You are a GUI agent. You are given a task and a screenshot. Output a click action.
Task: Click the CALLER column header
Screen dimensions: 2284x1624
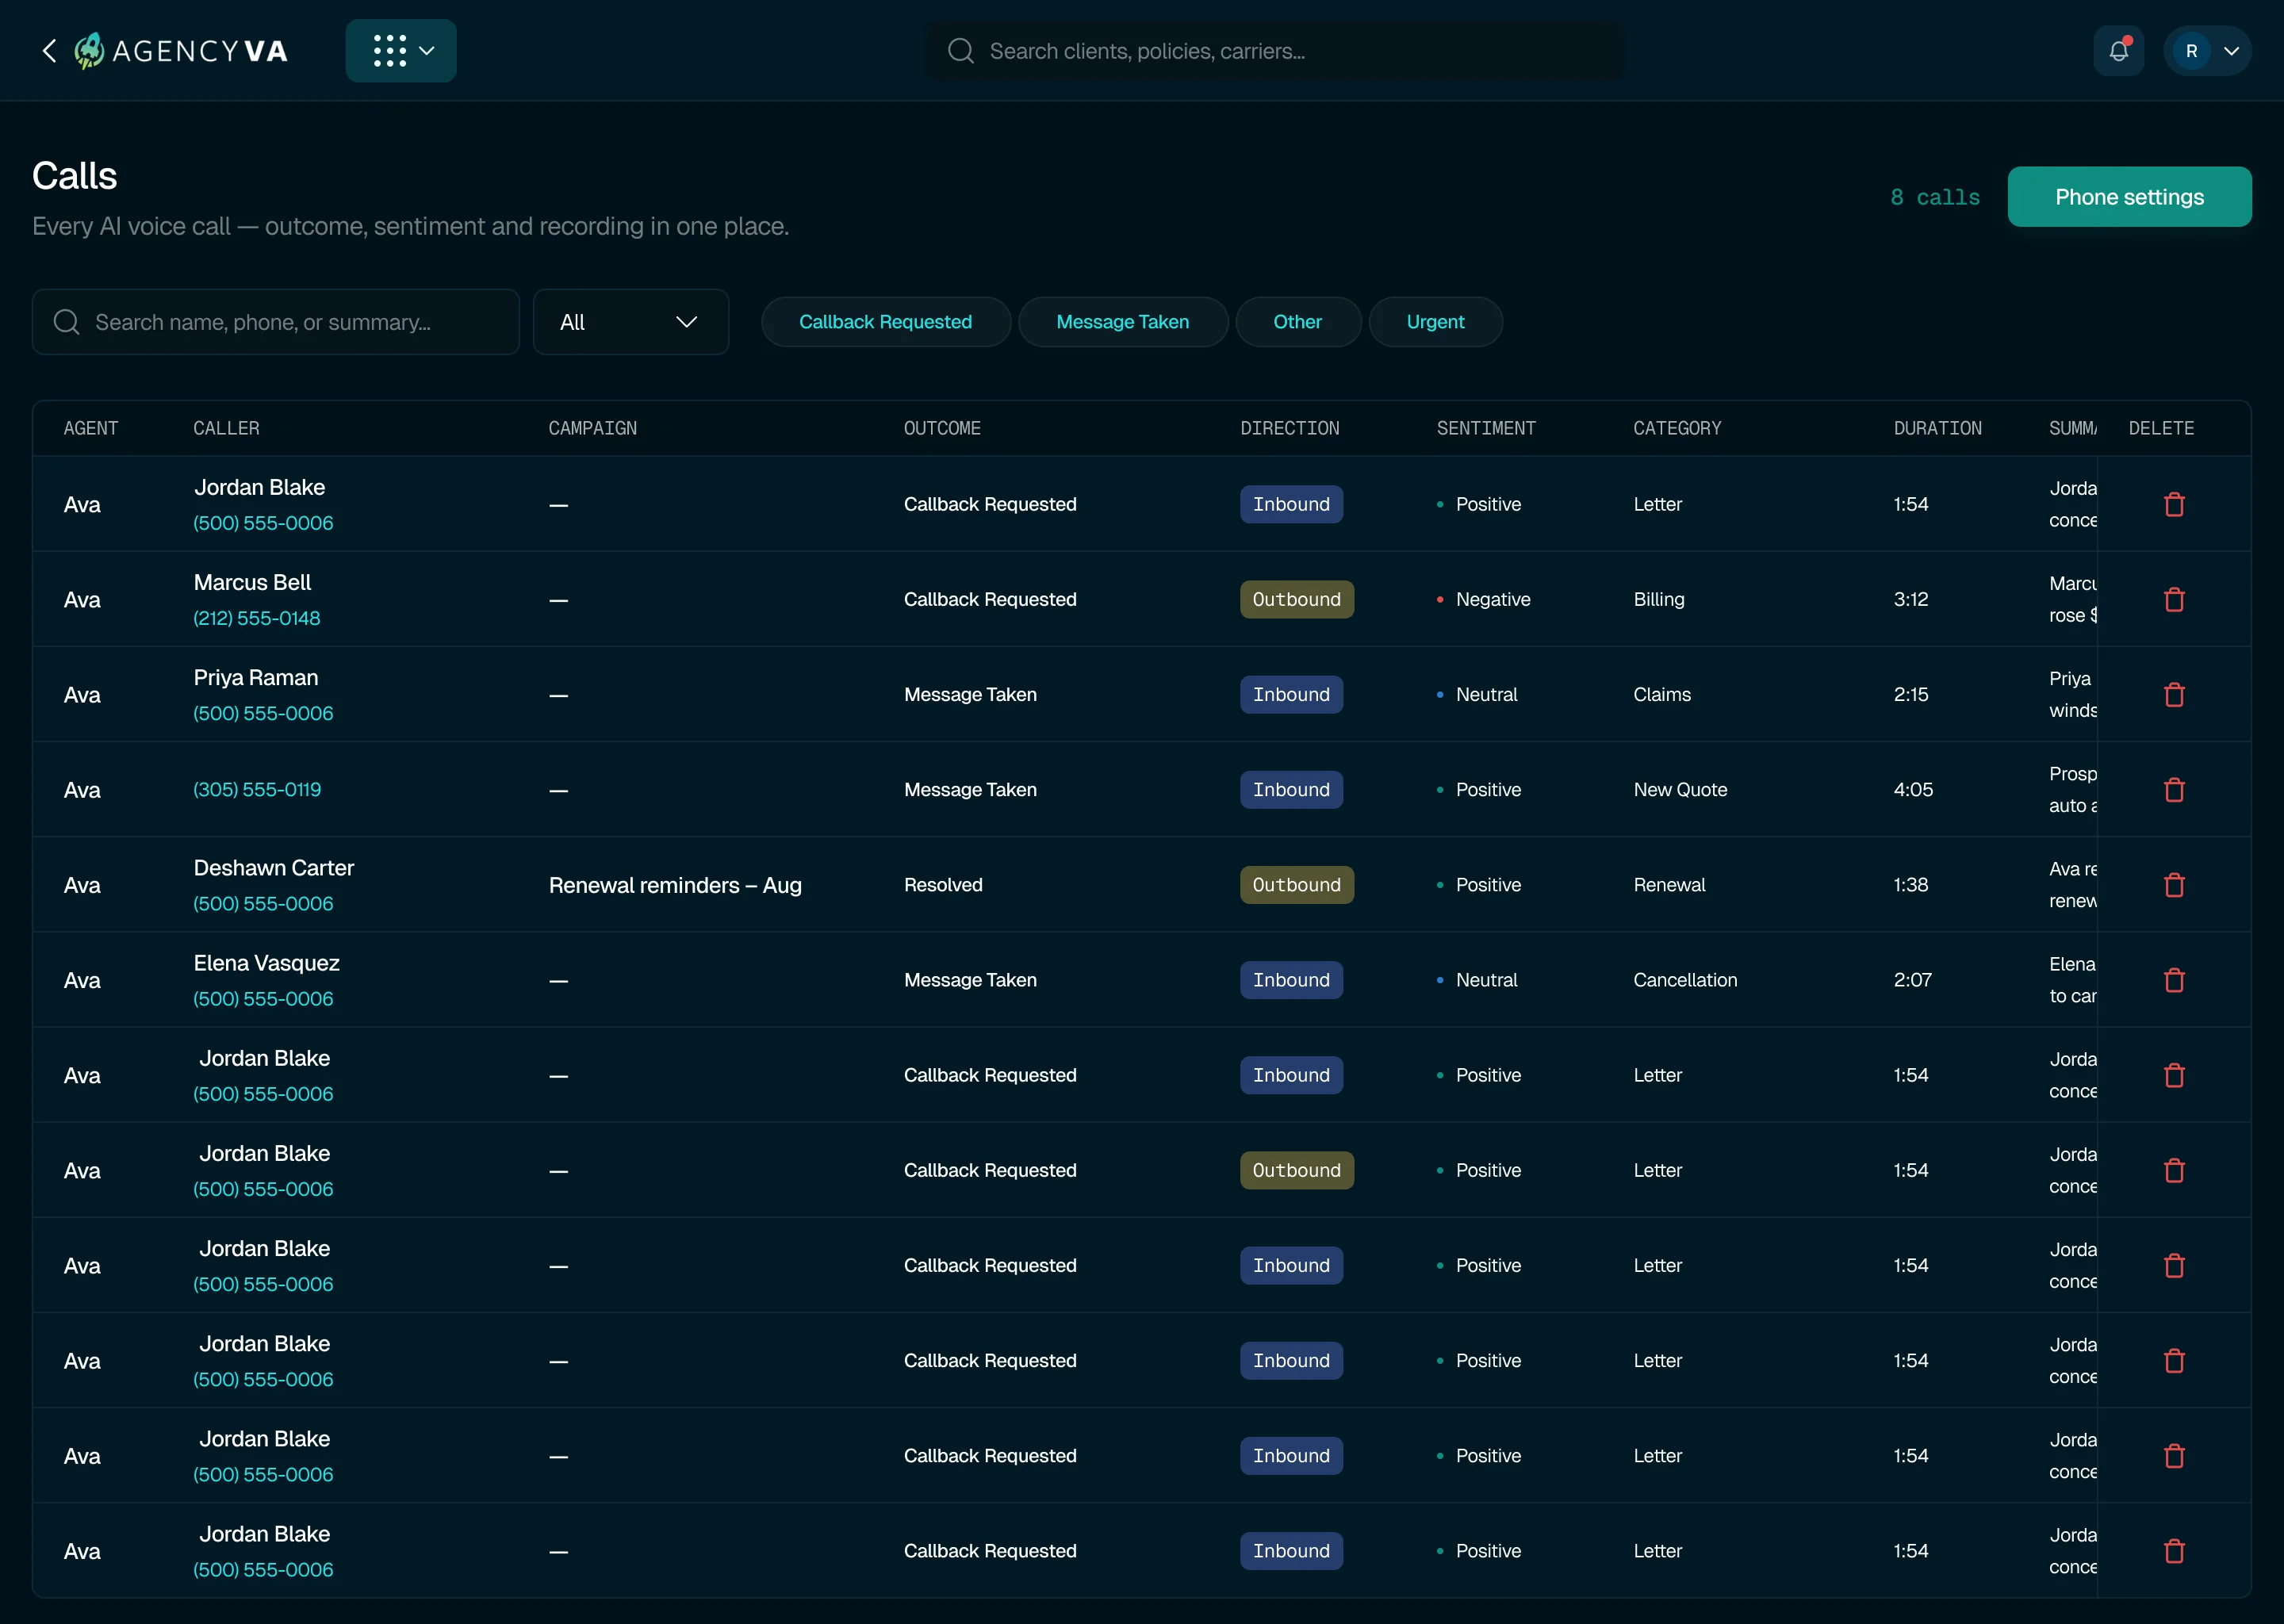pyautogui.click(x=226, y=428)
